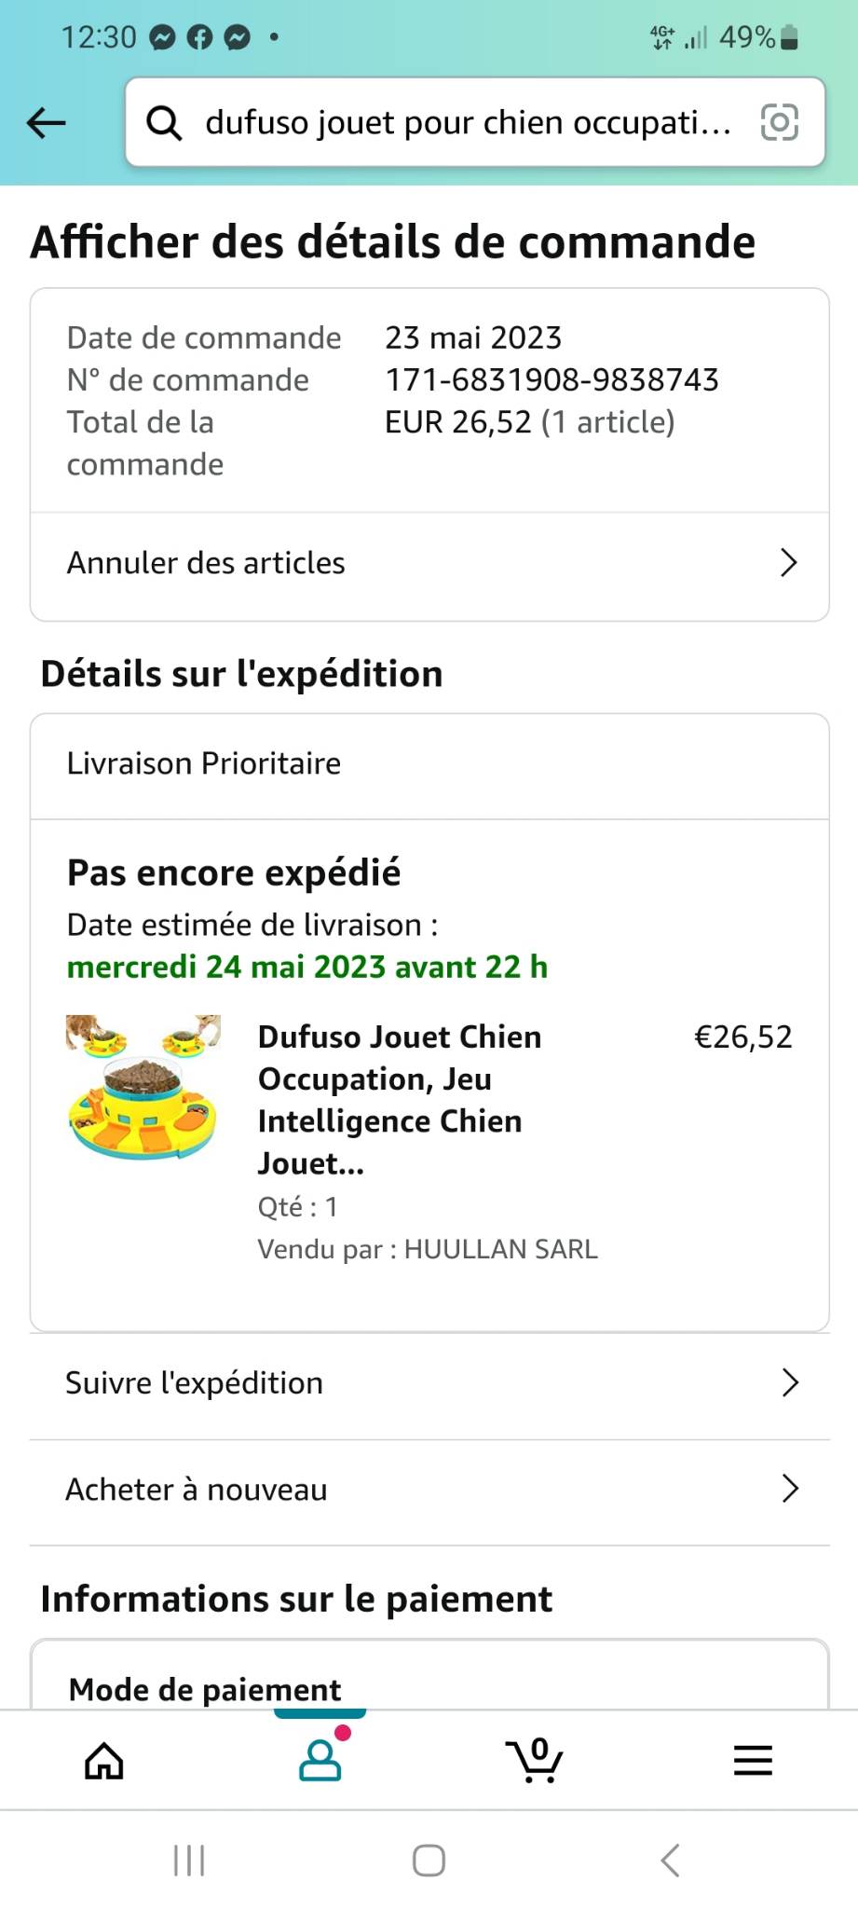The height and width of the screenshot is (1909, 858).
Task: Open camera scan search icon
Action: (x=780, y=122)
